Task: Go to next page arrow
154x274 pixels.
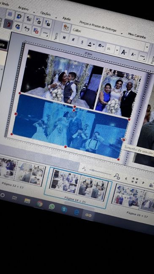Action: 143,183
